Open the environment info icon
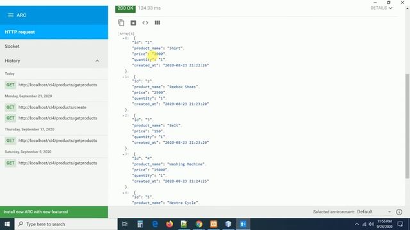The width and height of the screenshot is (410, 230). coord(399,212)
